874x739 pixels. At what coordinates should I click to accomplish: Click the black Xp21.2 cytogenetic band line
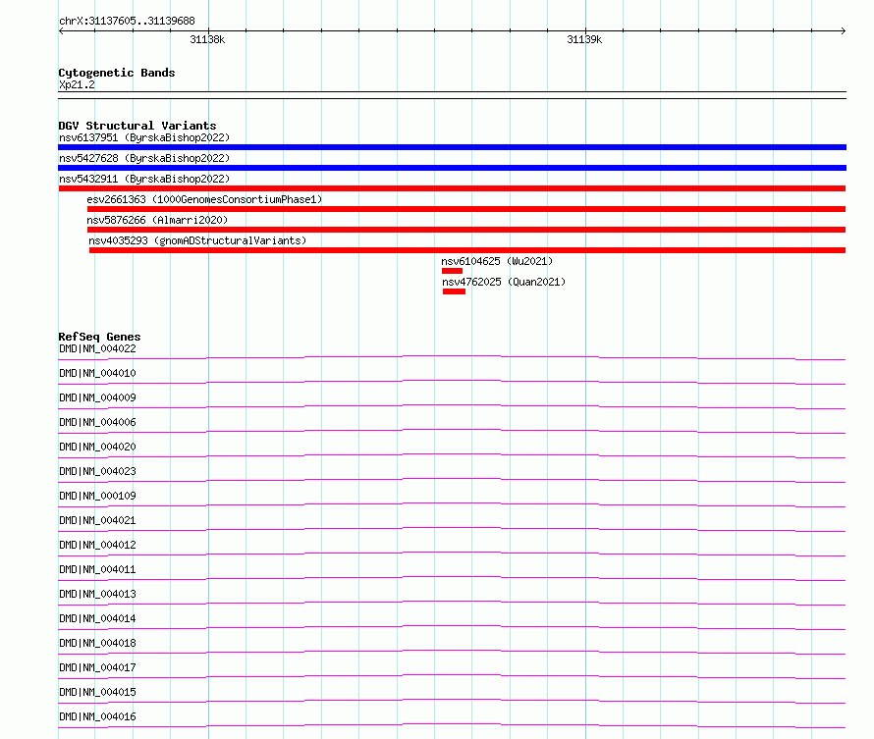(452, 95)
